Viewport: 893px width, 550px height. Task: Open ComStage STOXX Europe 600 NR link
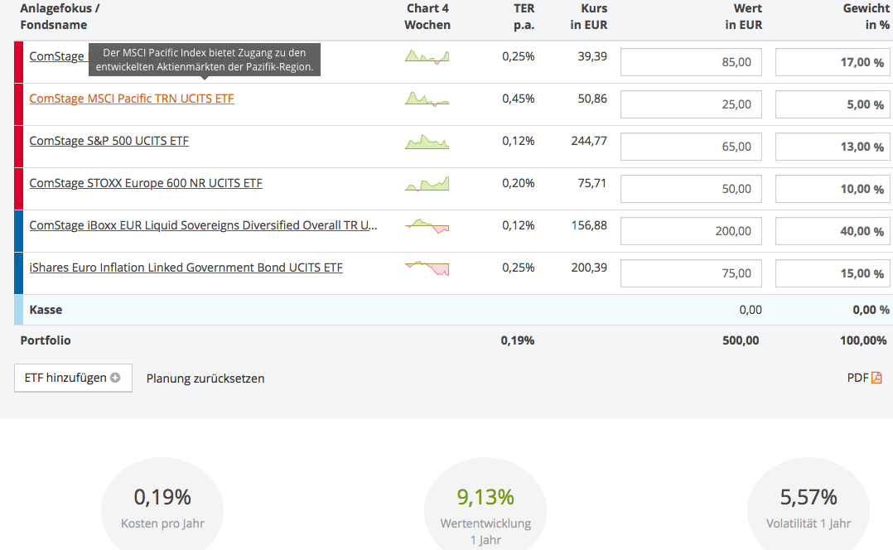point(146,183)
